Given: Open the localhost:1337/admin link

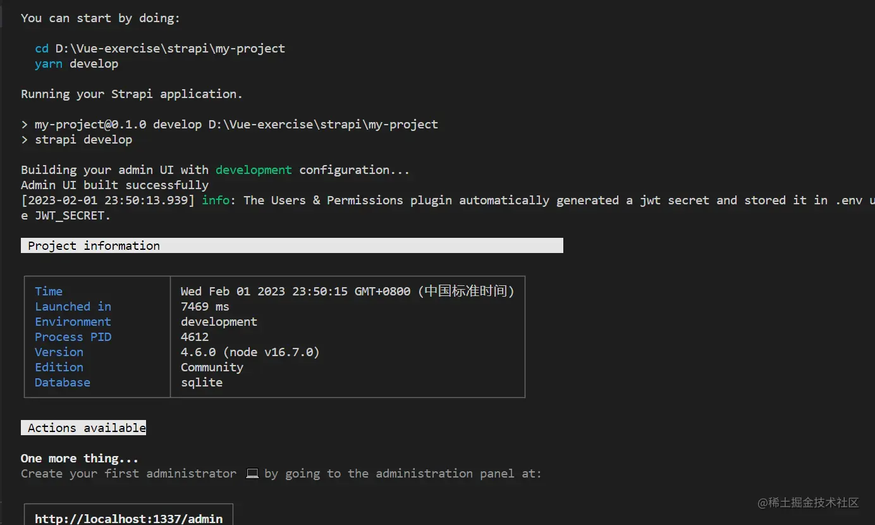Looking at the screenshot, I should pyautogui.click(x=128, y=519).
